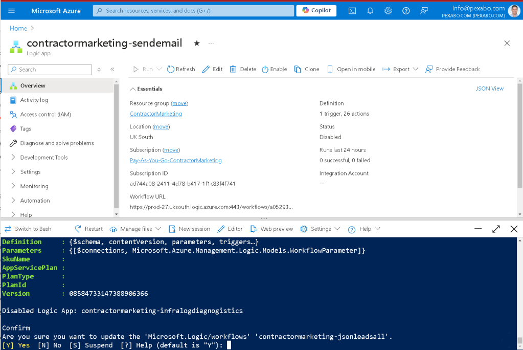Screen dimensions: 523x350
Task: Open Pay-As-You-Go-ContractorMarketing subscription link
Action: (175, 160)
